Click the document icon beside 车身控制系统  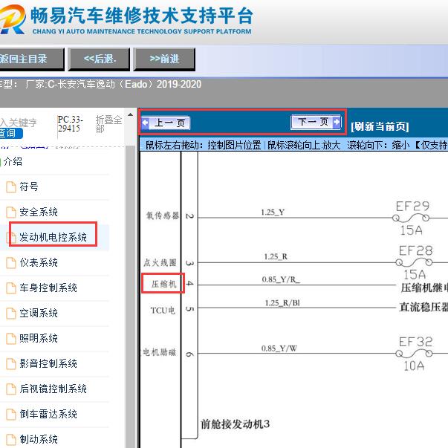point(11,288)
